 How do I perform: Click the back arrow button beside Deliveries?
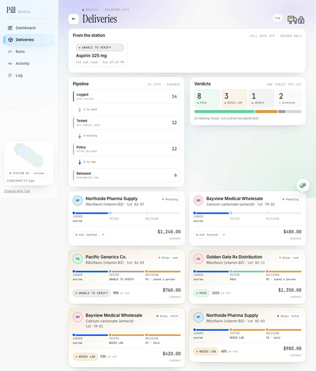click(74, 19)
